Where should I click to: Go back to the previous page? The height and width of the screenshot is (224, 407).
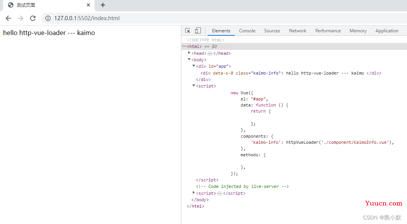pyautogui.click(x=8, y=18)
